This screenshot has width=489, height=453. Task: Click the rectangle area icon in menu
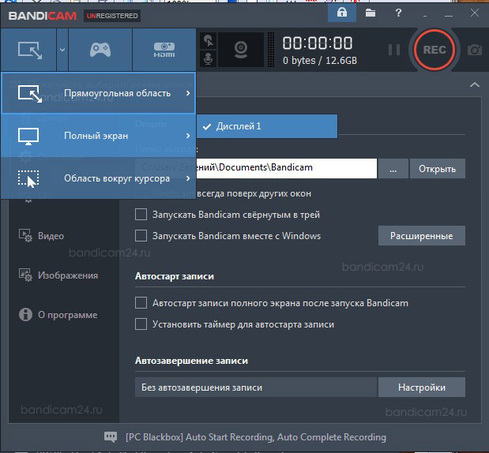tap(30, 93)
